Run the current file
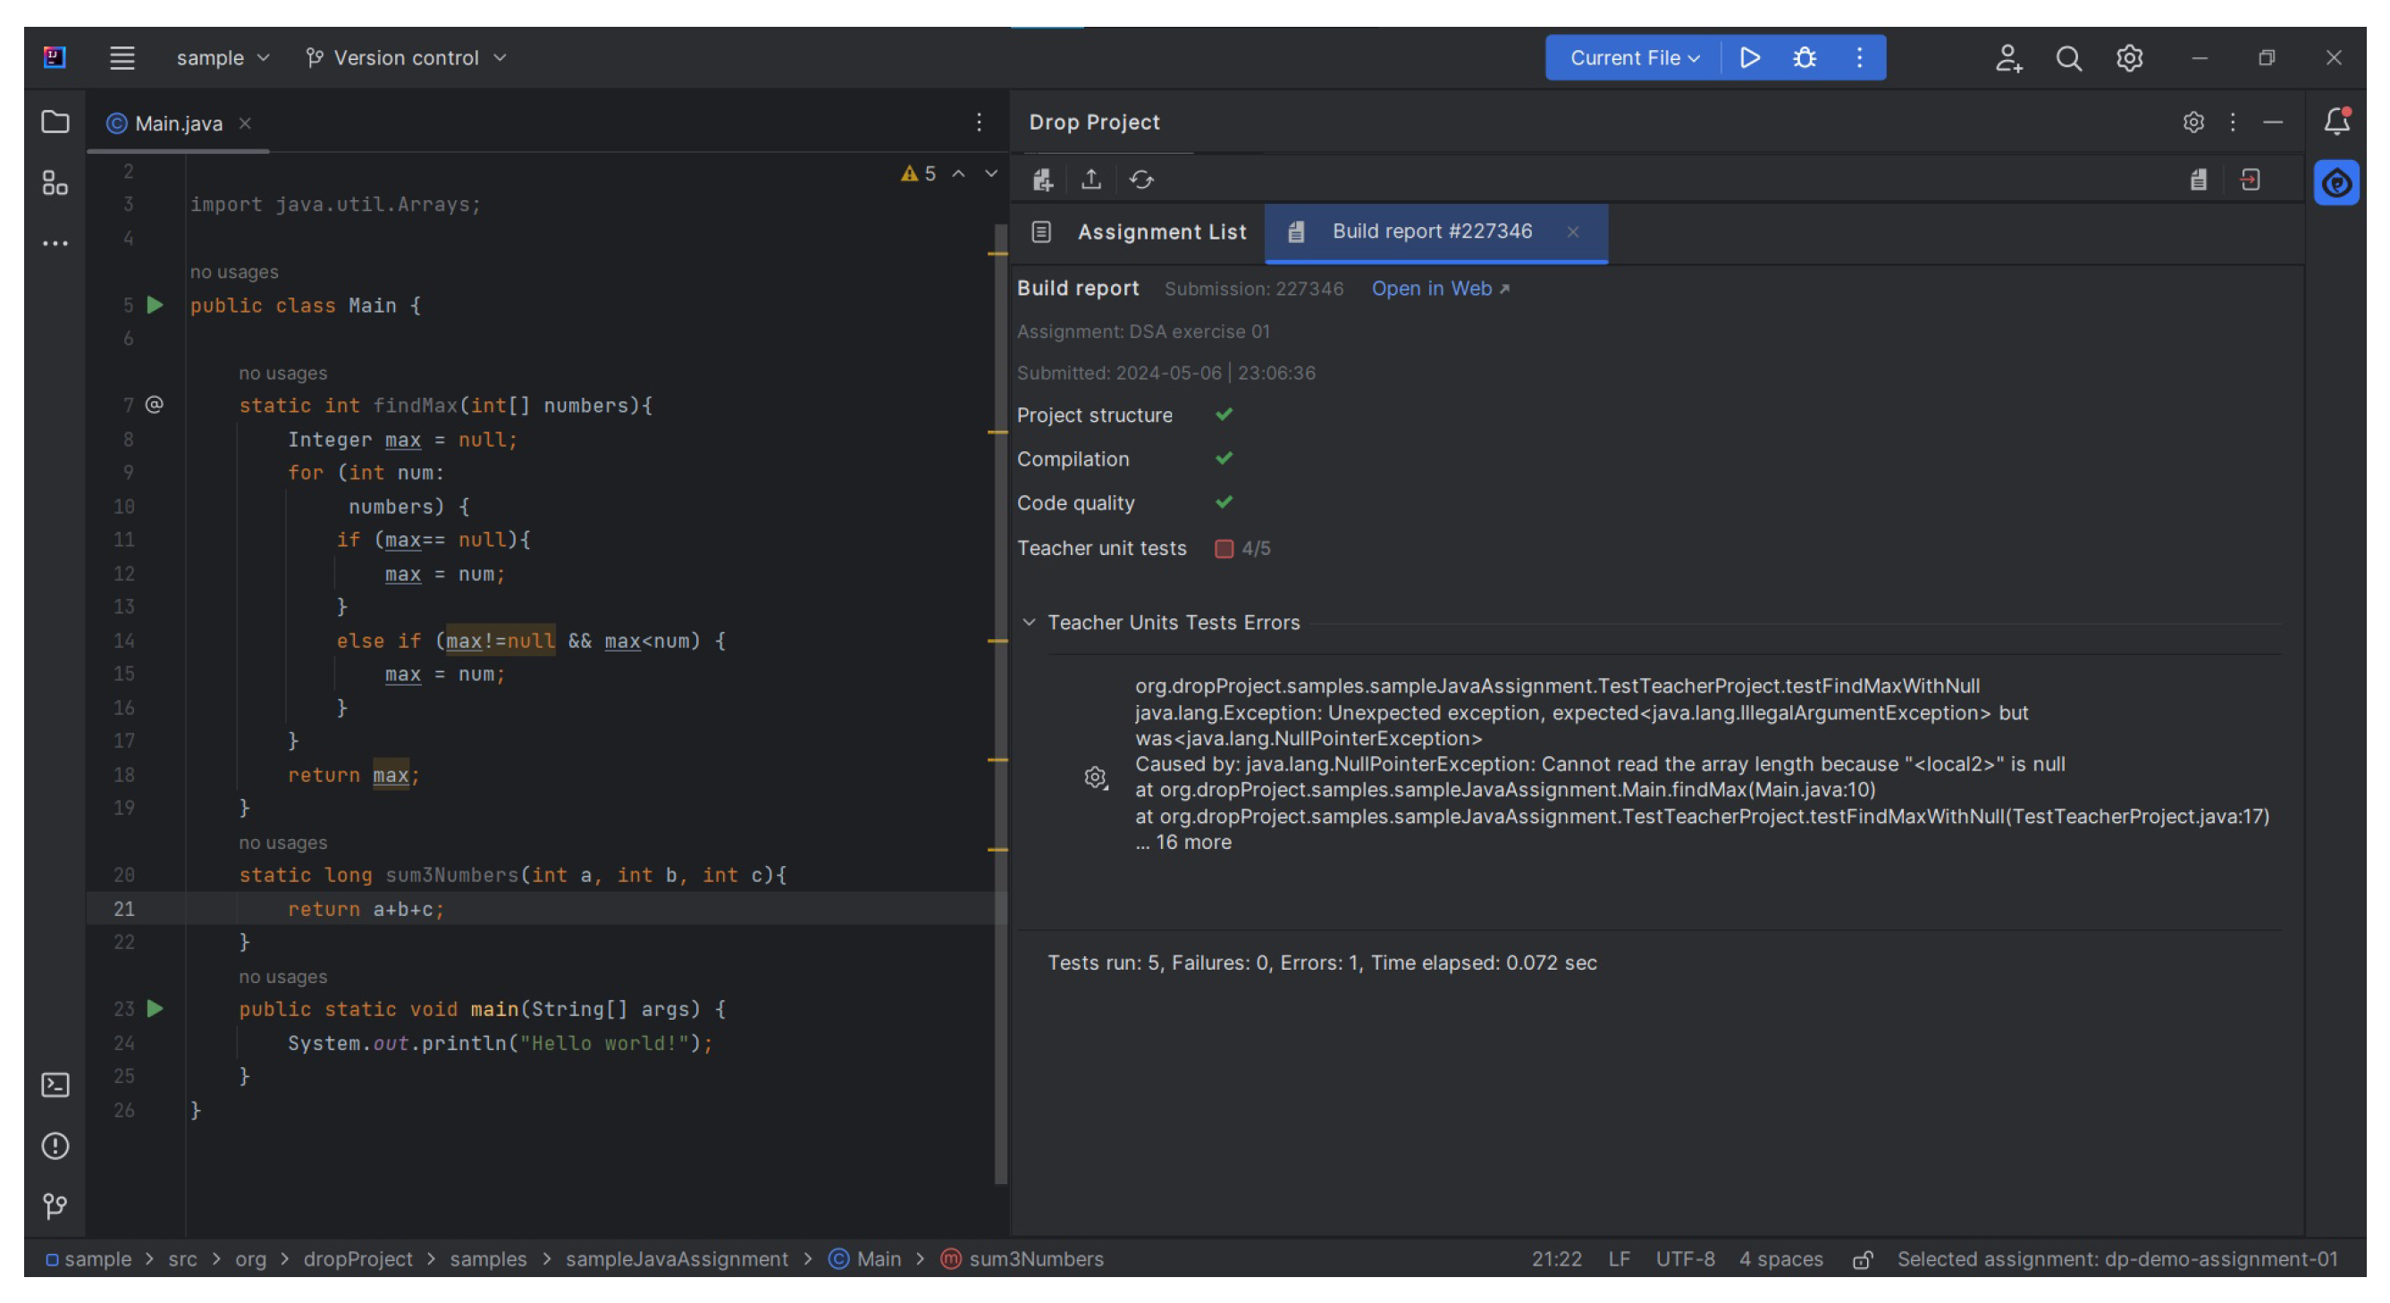 point(1749,57)
